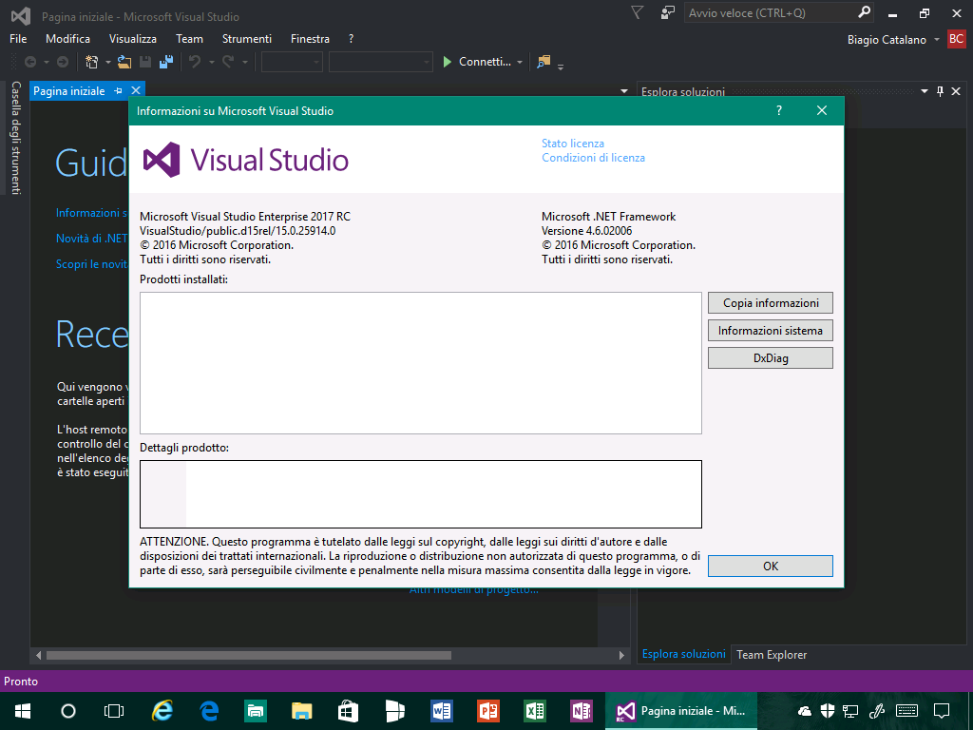Viewport: 973px width, 730px height.
Task: Open the Stato licenza link
Action: point(573,144)
